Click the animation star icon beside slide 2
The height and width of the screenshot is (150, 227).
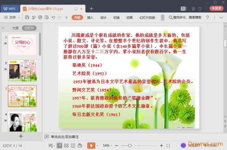click(x=6, y=69)
